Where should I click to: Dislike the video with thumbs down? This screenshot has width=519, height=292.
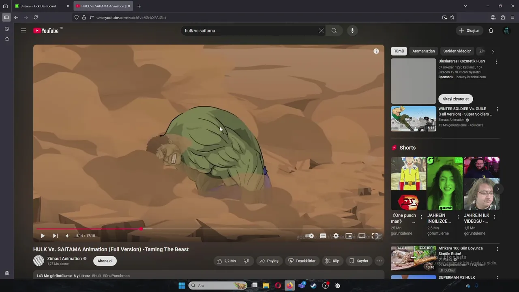click(x=247, y=261)
